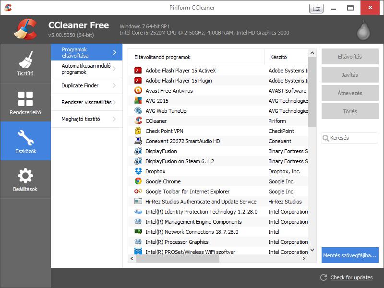
Task: Open the Rendszer visszaállítás tab
Action: (x=87, y=102)
